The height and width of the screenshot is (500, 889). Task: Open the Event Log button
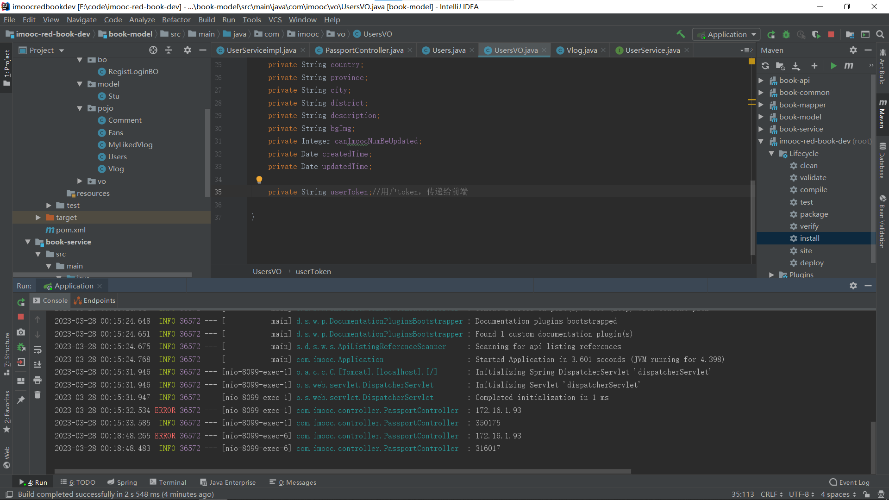849,482
